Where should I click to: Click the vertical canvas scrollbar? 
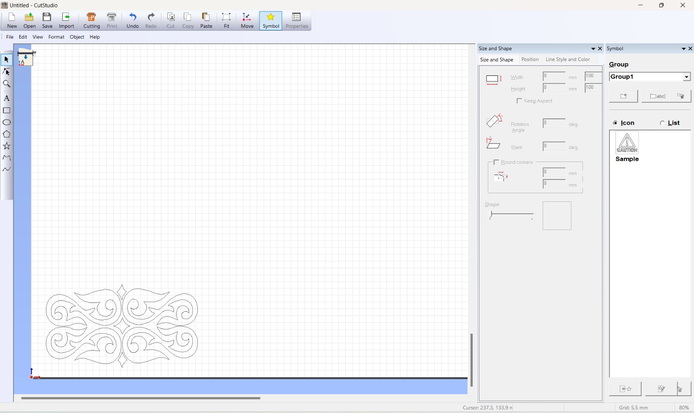point(471,360)
